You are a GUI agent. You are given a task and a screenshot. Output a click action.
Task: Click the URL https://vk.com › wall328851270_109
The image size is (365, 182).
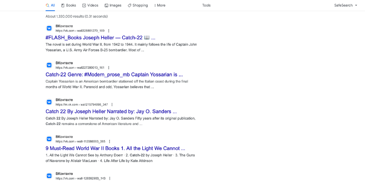[x=80, y=31]
